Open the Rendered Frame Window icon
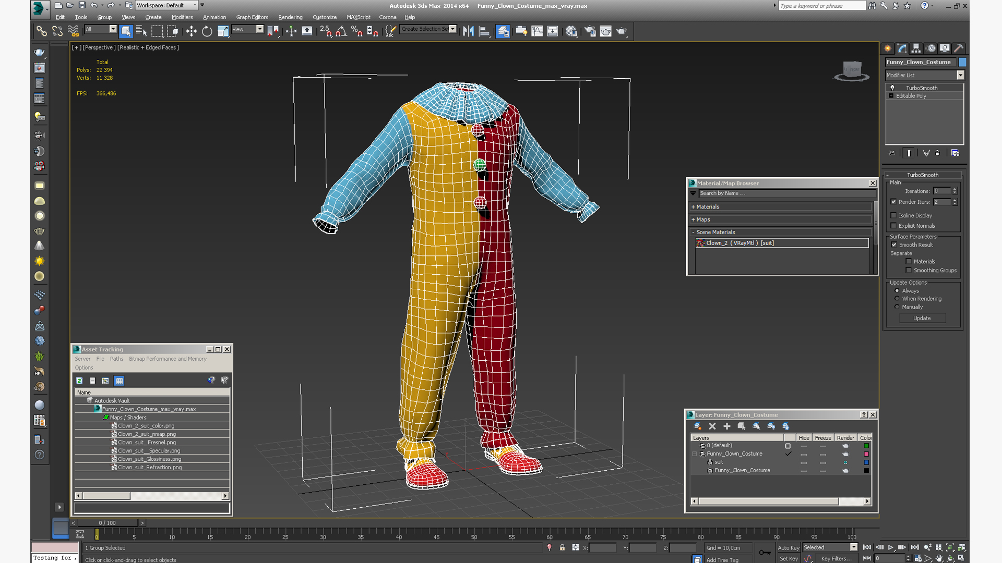 tap(605, 31)
